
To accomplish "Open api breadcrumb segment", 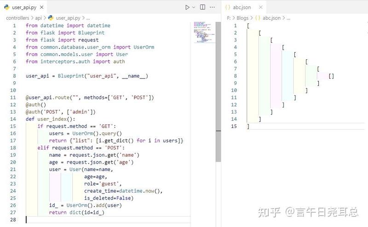I will [x=38, y=18].
